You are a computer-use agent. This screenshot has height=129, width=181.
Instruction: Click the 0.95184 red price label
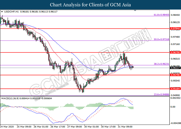pos(175,88)
